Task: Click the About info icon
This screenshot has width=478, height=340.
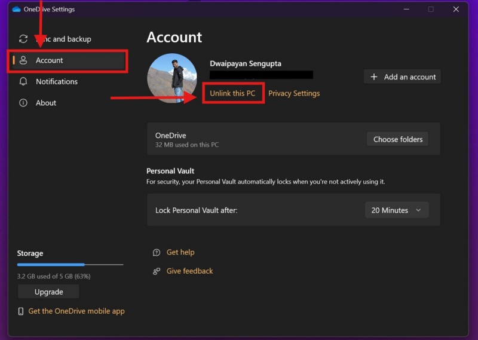Action: coord(23,103)
